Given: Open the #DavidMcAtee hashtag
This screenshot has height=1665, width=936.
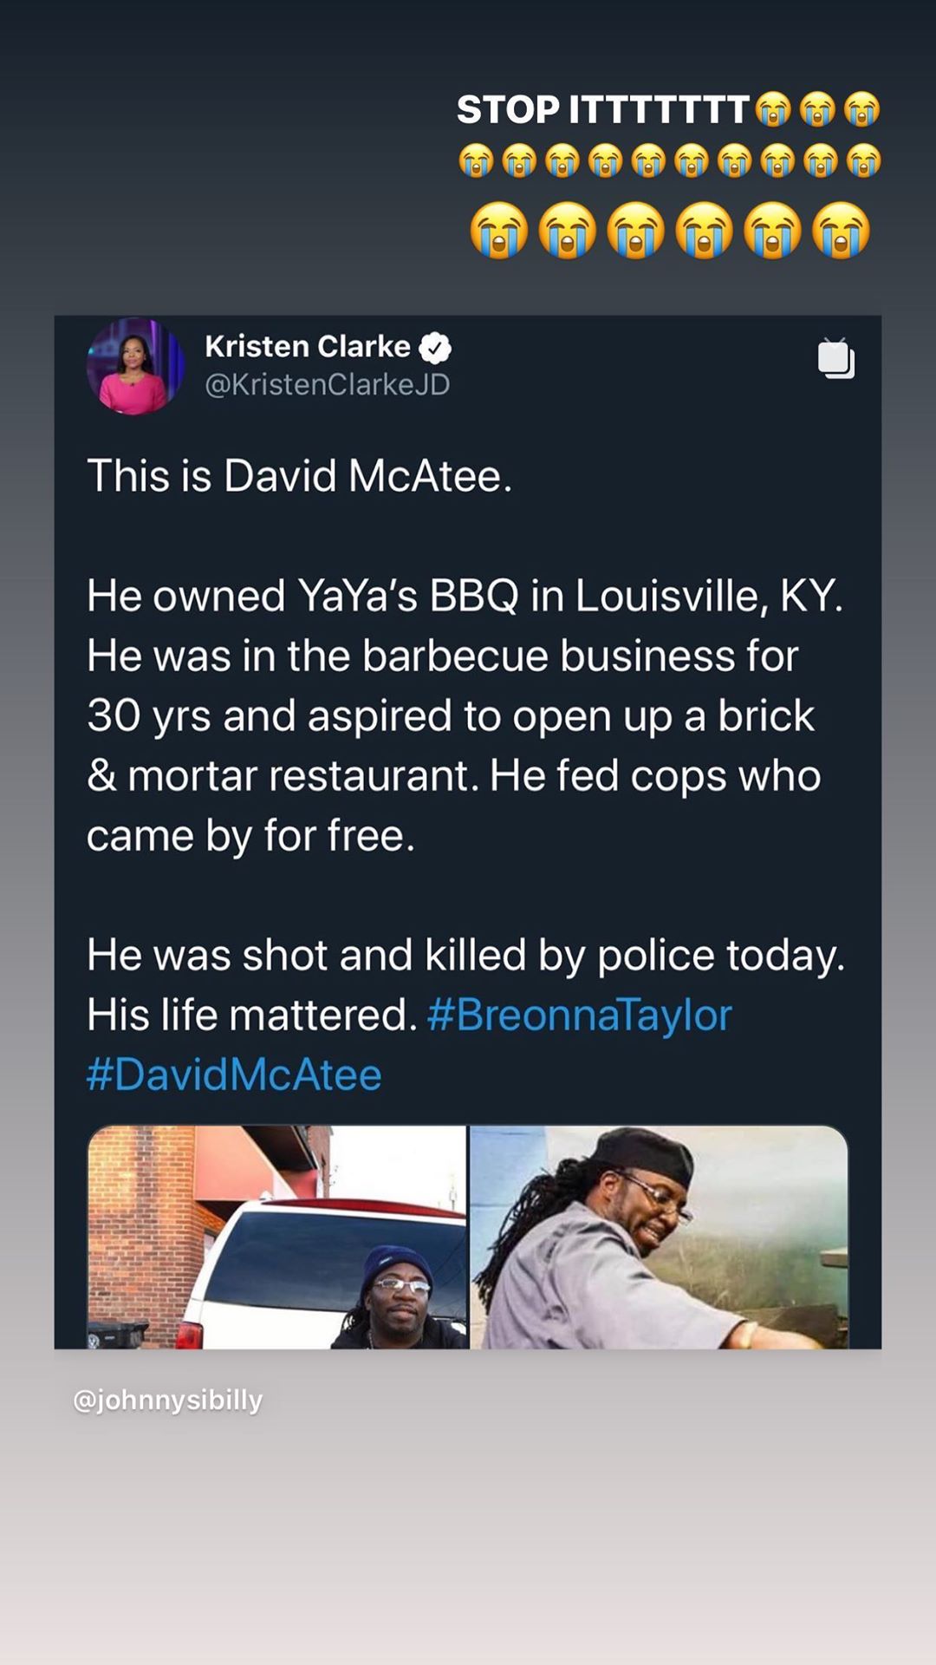Looking at the screenshot, I should coord(234,1074).
